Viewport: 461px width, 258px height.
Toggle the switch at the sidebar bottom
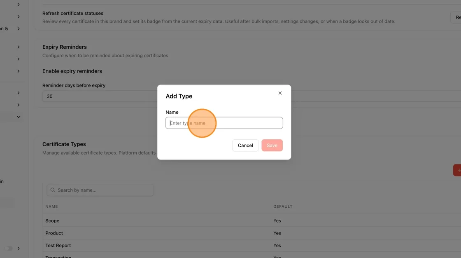click(9, 249)
